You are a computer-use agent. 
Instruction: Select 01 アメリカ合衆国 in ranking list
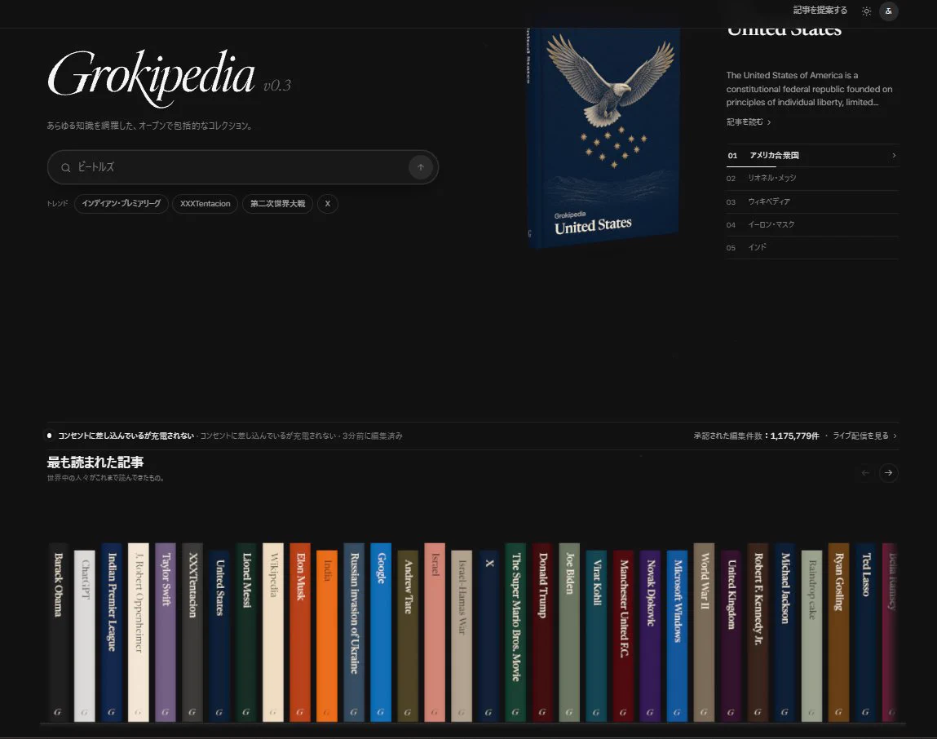point(812,156)
